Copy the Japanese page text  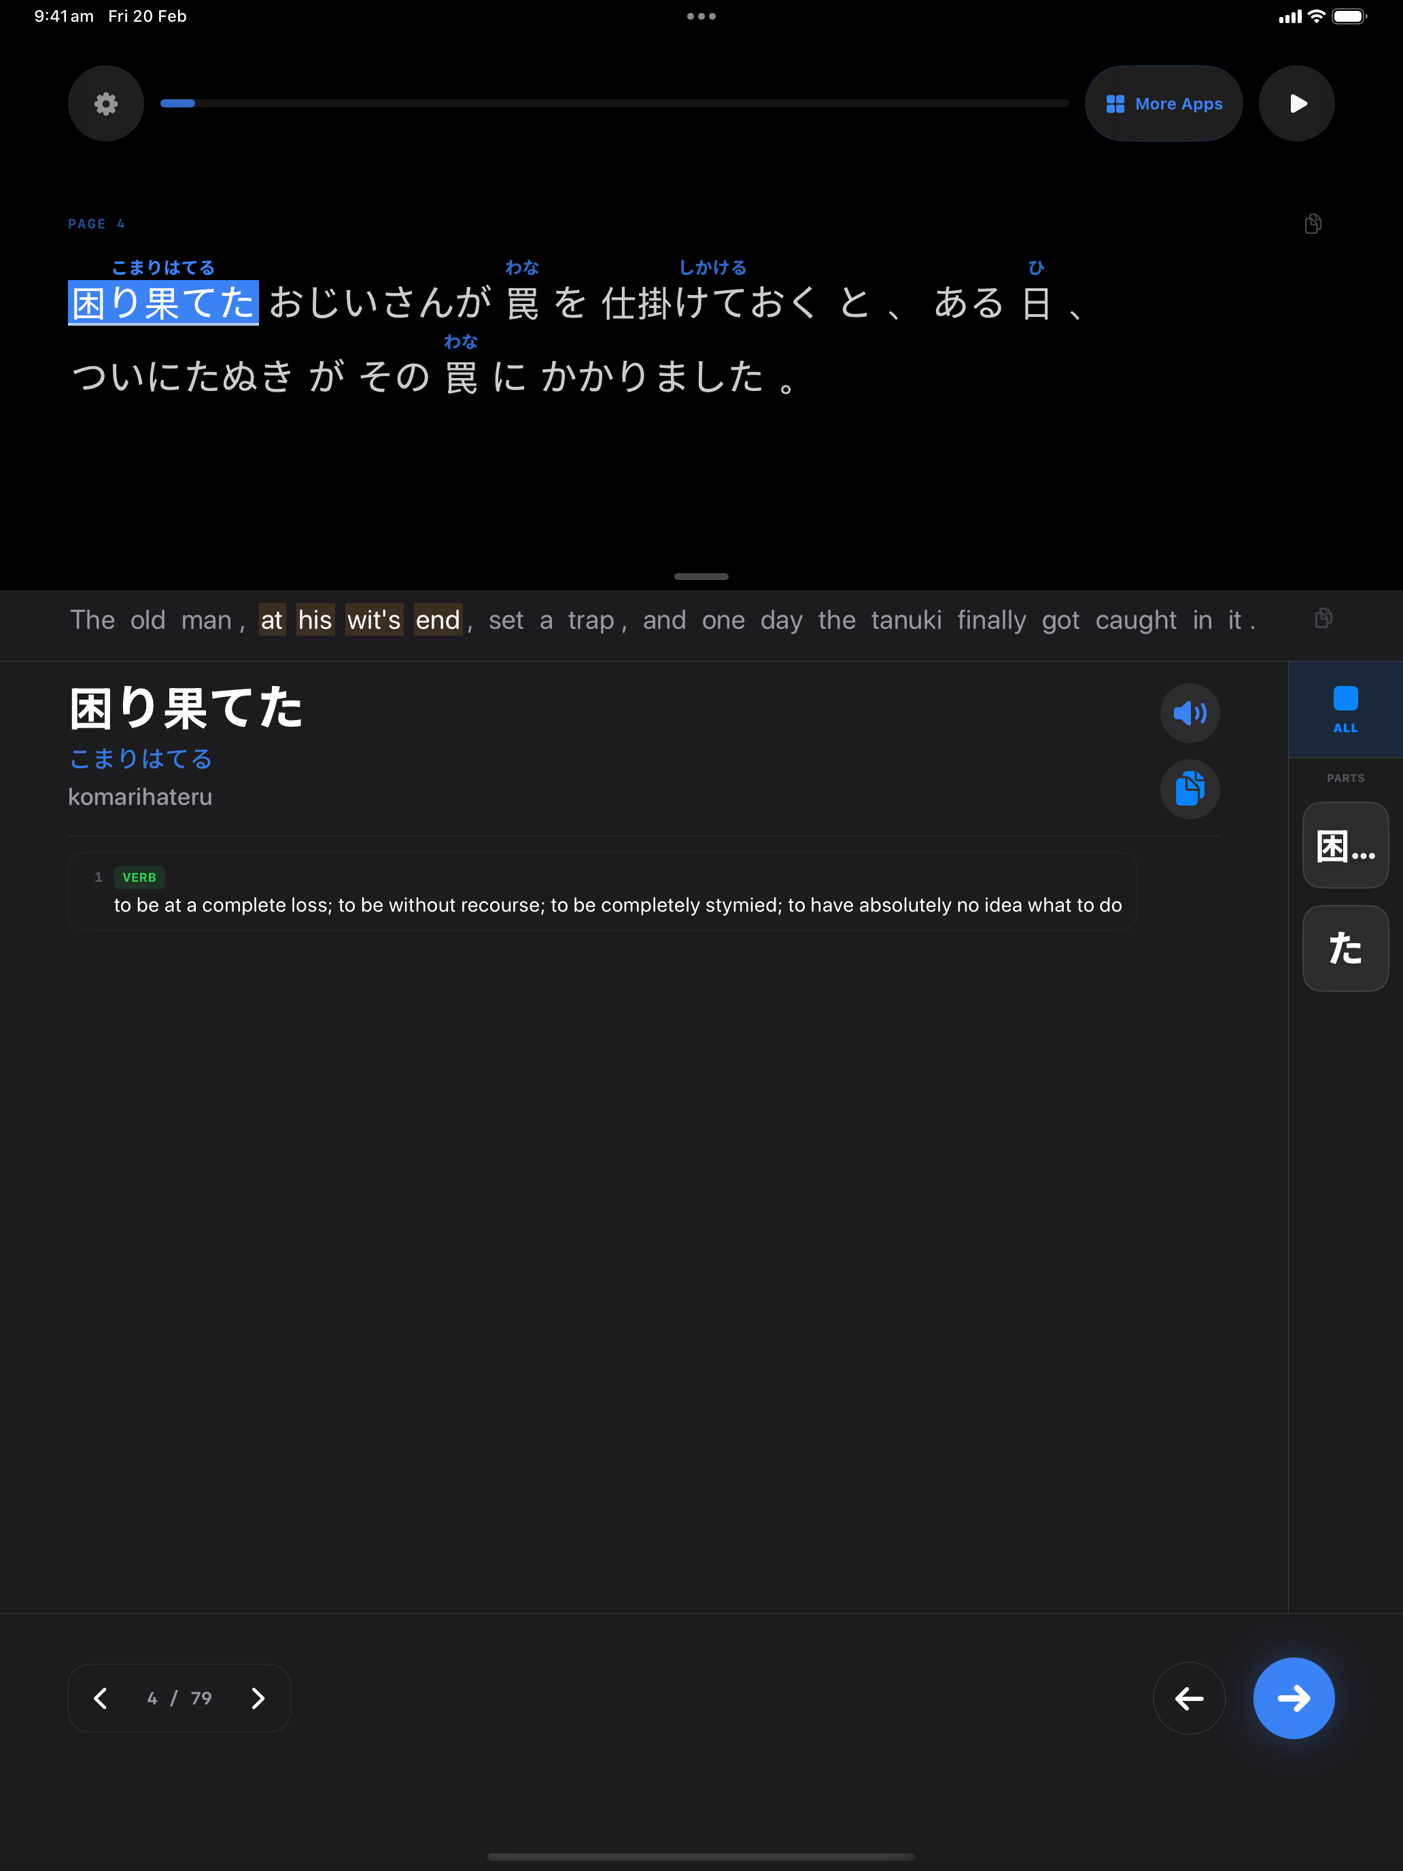1313,224
